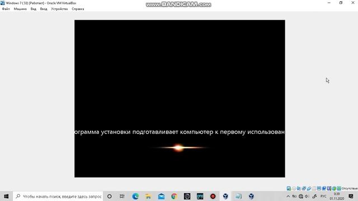The height and width of the screenshot is (201, 358).
Task: Open the Windows Start menu
Action: [x=6, y=196]
